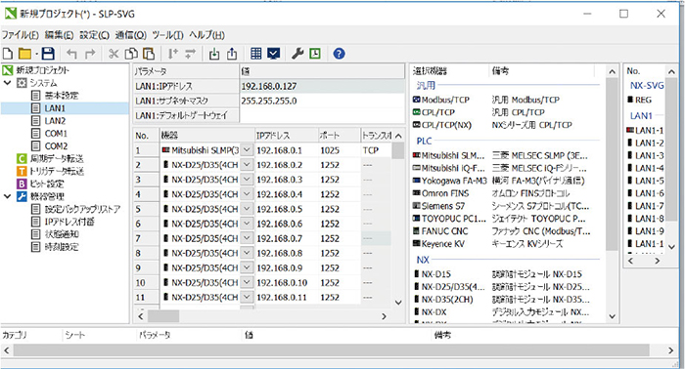Click the wrench tool icon
The image size is (685, 369).
(297, 54)
